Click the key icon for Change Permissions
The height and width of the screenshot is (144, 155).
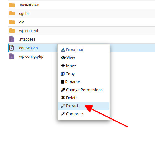[x=63, y=90]
